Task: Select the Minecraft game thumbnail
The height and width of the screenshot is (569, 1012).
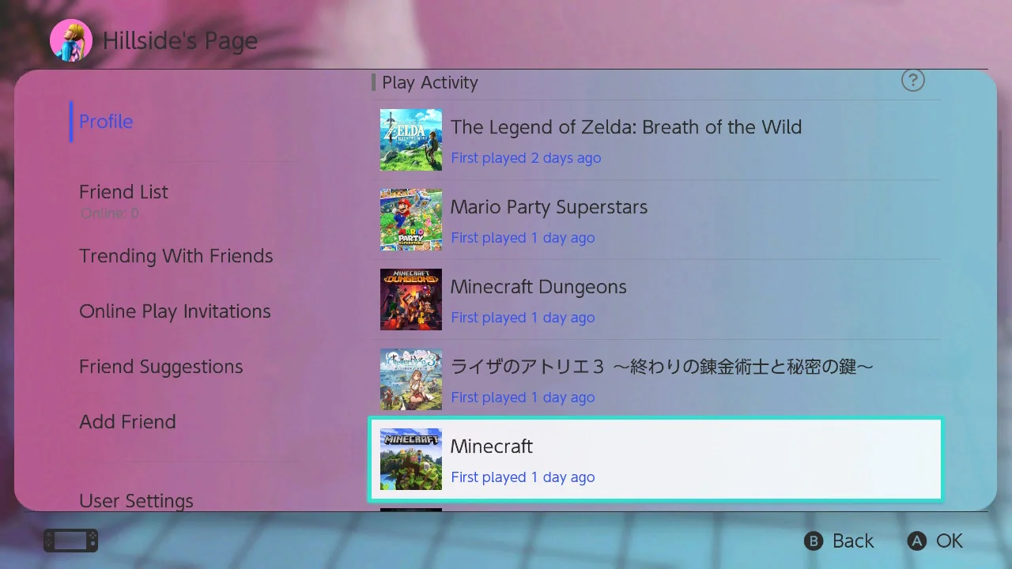Action: coord(411,459)
